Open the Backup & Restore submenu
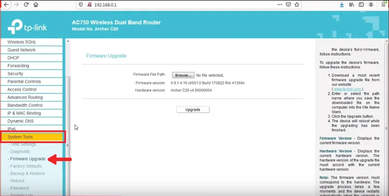 tap(27, 174)
